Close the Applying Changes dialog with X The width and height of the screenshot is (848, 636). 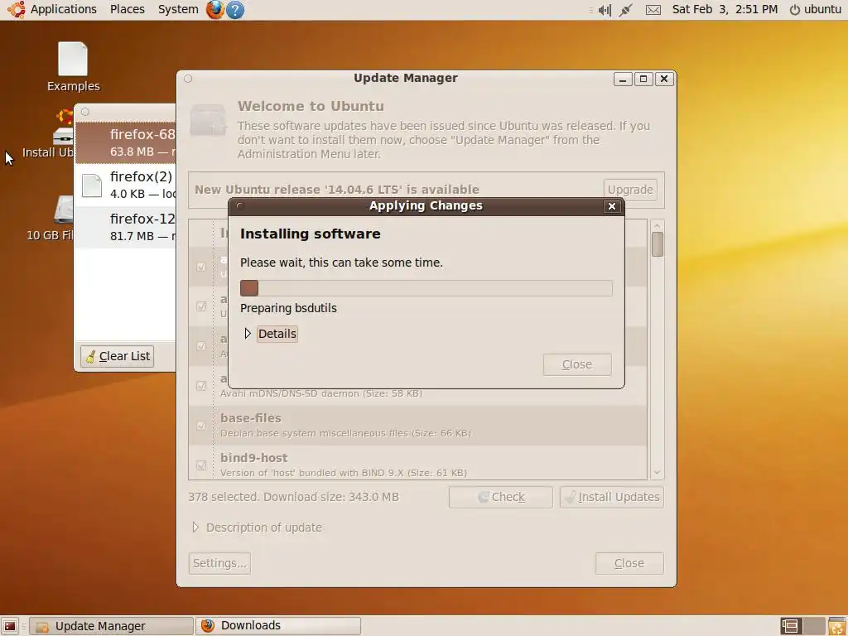pyautogui.click(x=612, y=206)
